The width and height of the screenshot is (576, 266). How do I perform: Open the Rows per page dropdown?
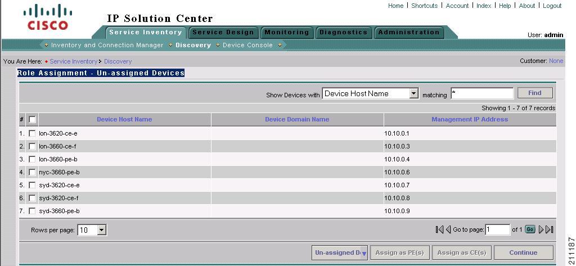click(x=92, y=231)
